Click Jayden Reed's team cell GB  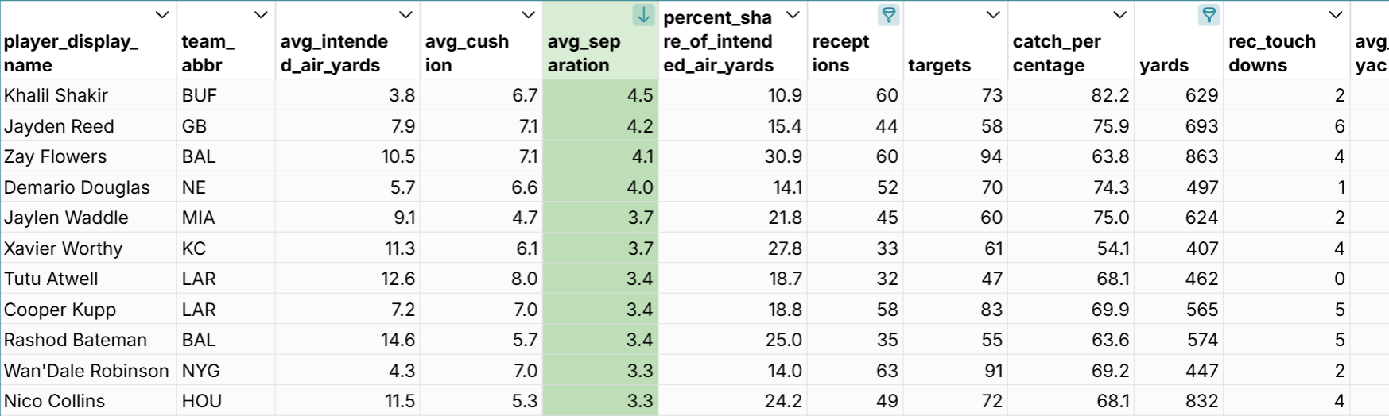194,126
